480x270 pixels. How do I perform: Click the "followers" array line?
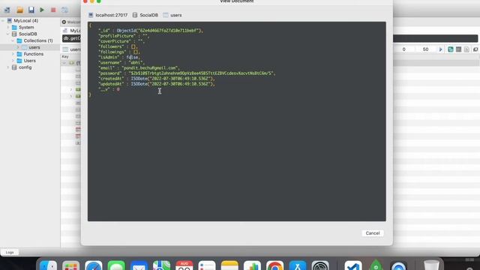pyautogui.click(x=118, y=46)
